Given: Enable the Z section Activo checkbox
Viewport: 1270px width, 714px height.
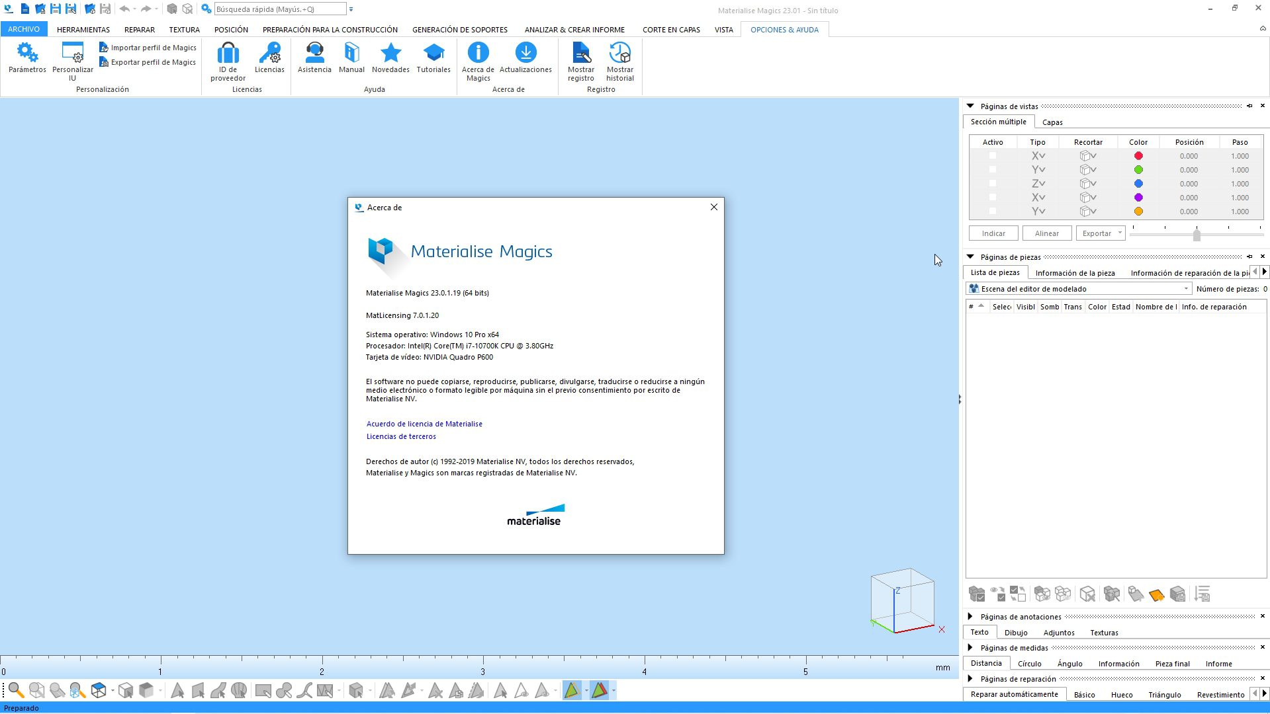Looking at the screenshot, I should coord(992,184).
